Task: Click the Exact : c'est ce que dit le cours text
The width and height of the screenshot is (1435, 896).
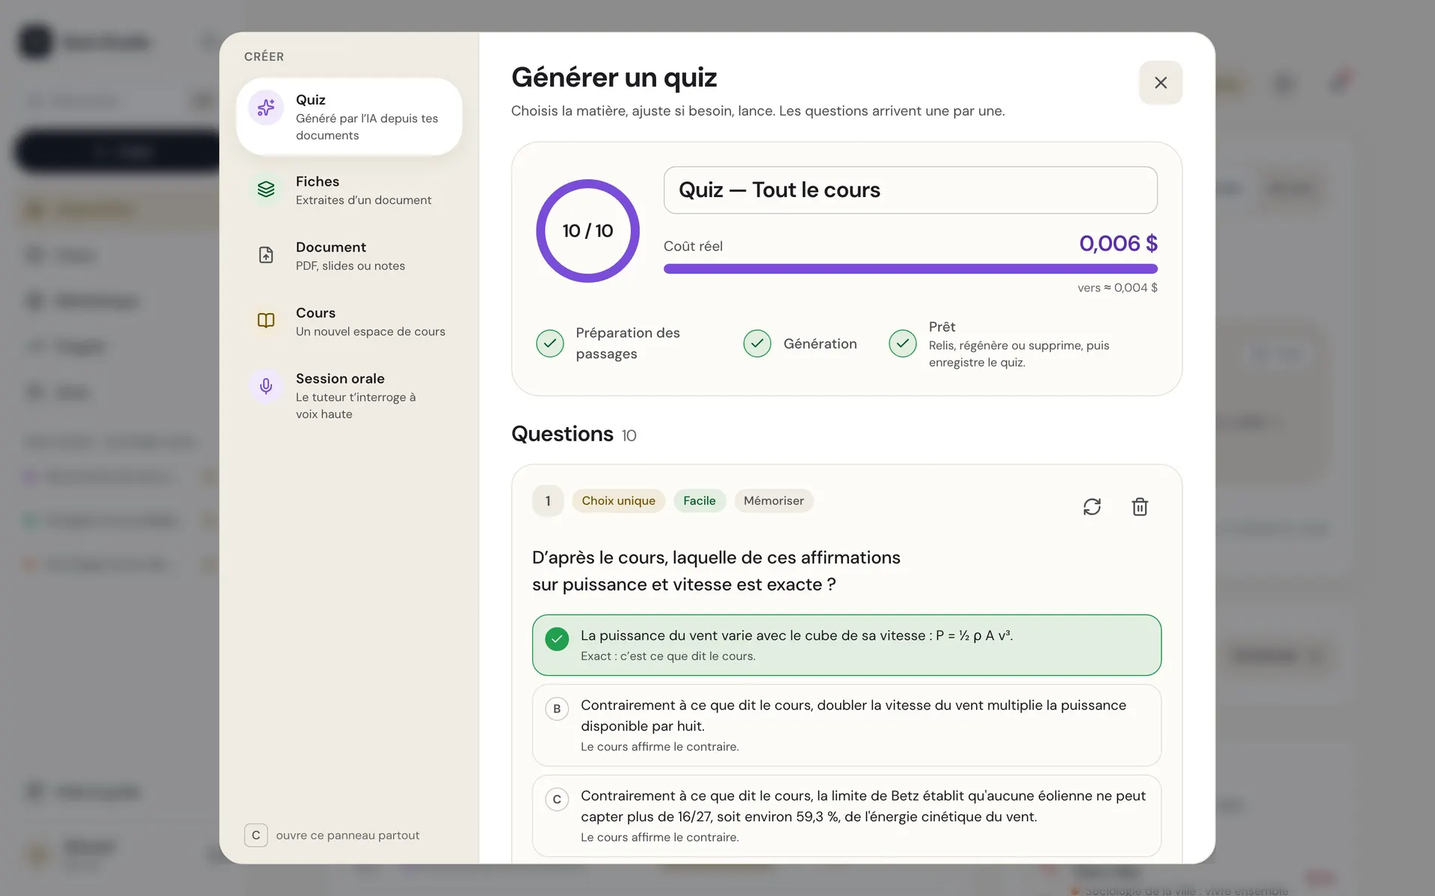Action: point(668,656)
